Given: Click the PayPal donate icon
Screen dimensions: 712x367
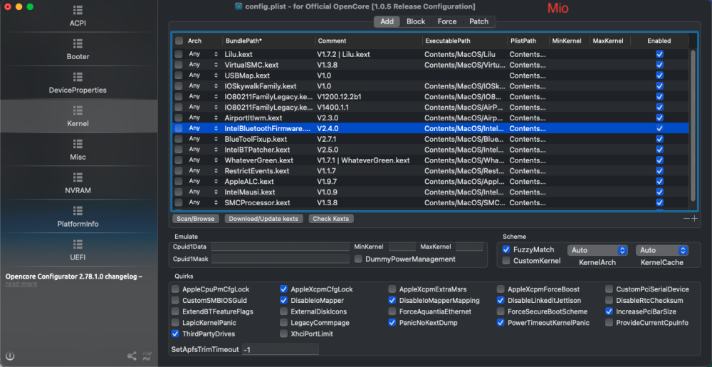Looking at the screenshot, I should tap(147, 356).
